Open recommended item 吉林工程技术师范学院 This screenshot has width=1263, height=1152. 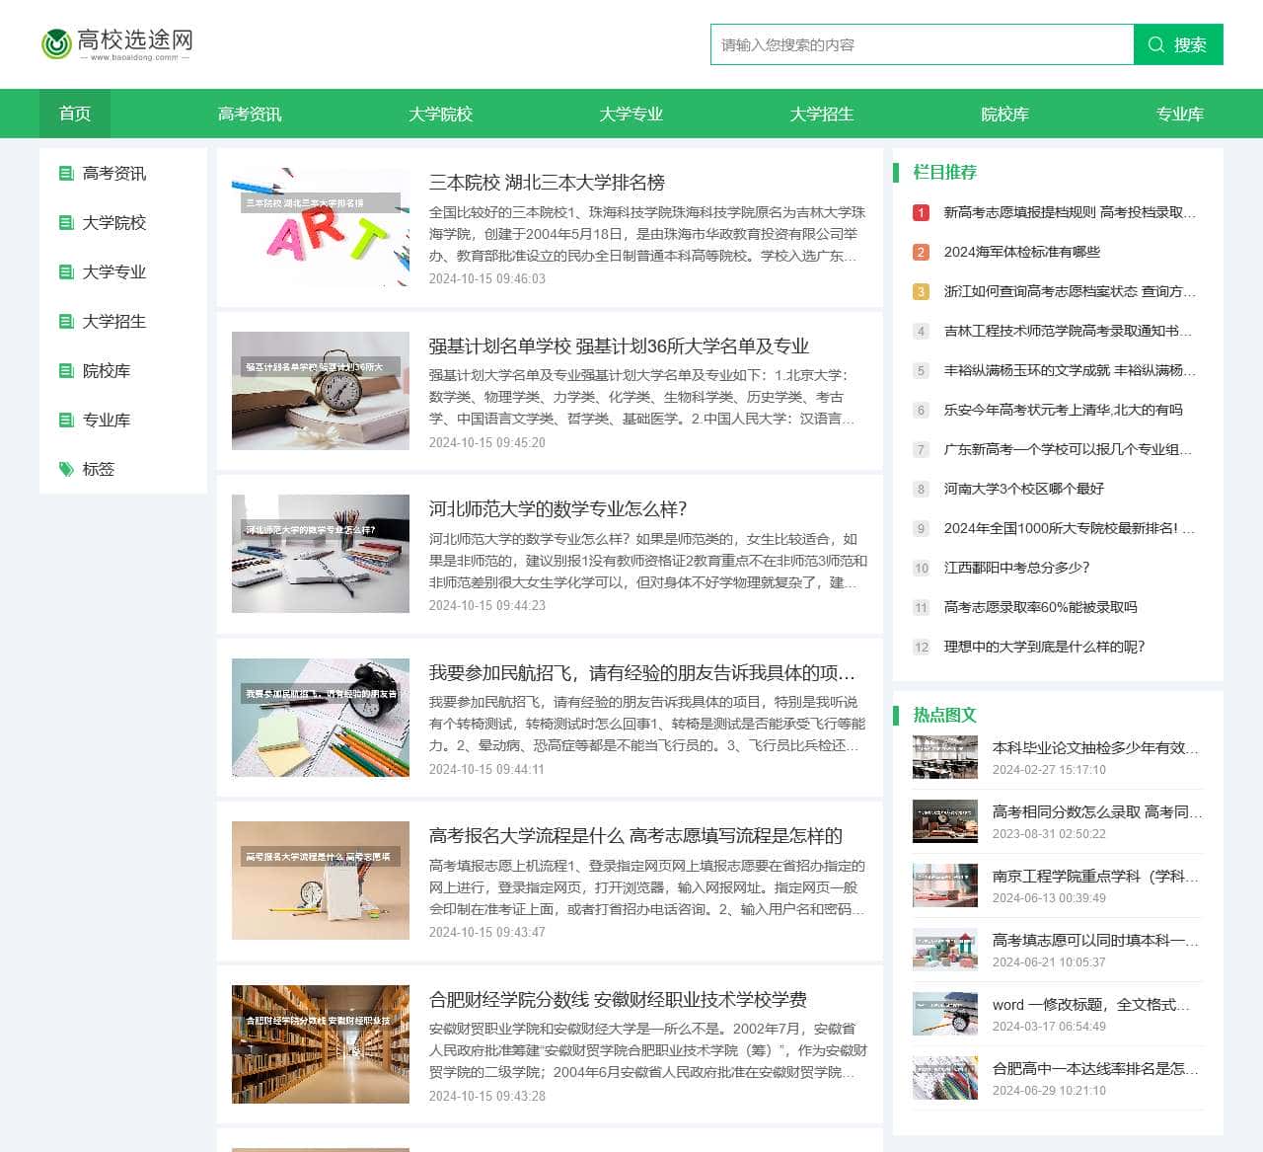1068,331
